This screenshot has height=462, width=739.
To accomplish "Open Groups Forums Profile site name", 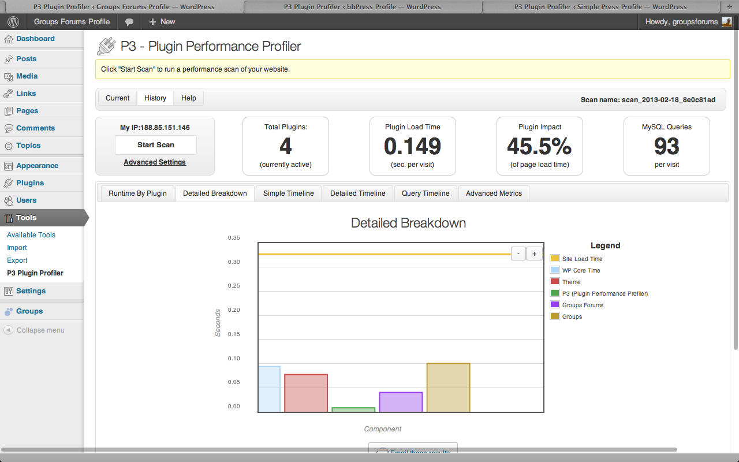I will point(72,22).
